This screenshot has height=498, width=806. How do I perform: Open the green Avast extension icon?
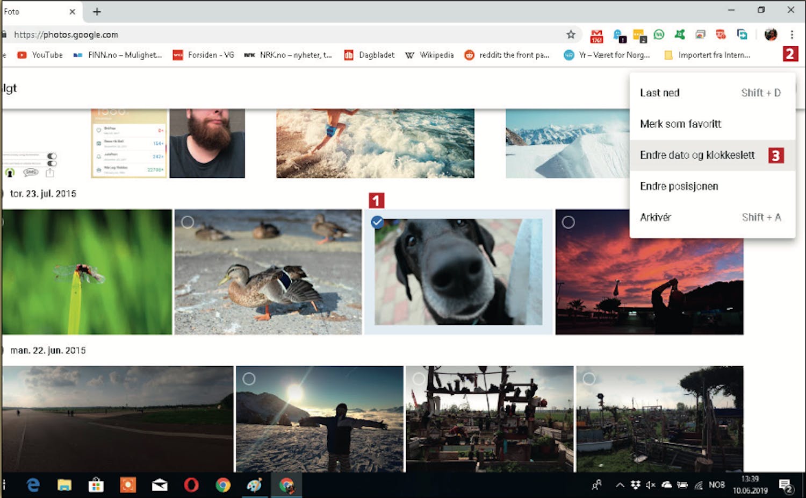680,35
